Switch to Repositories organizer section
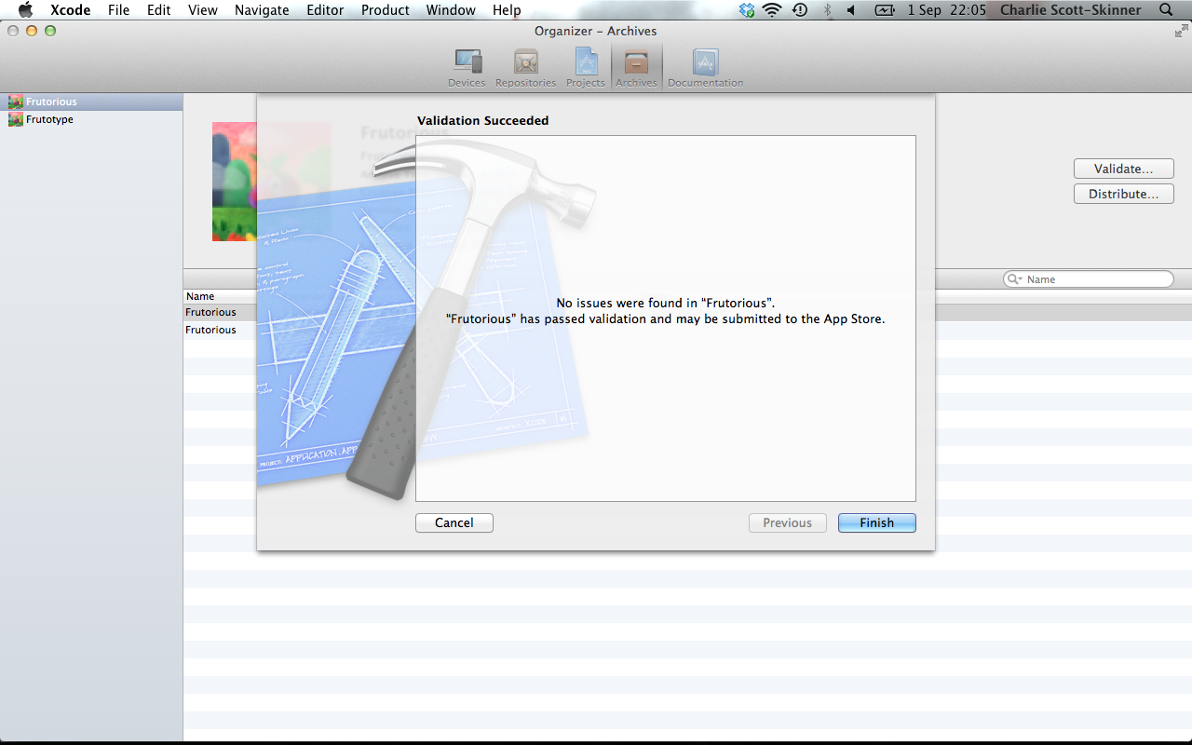The image size is (1192, 745). pos(525,68)
